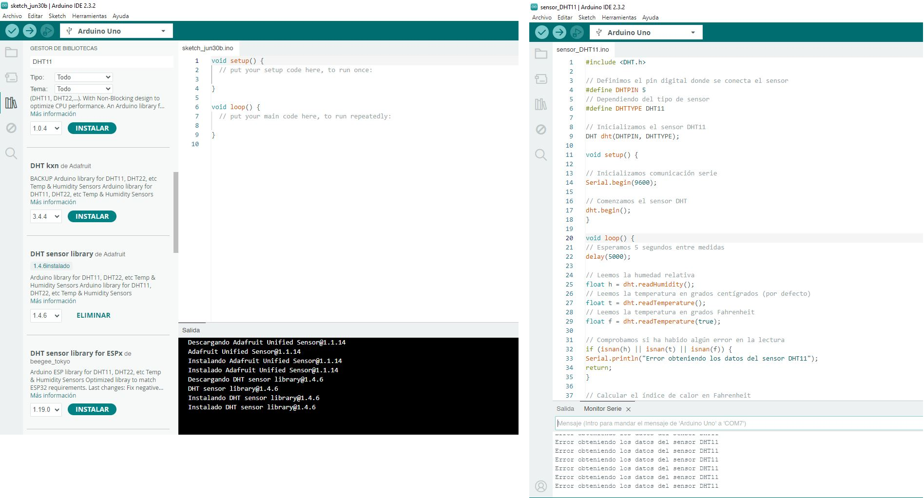Open Ayuda menu in sketch_jun30b window
Image resolution: width=924 pixels, height=498 pixels.
point(120,16)
